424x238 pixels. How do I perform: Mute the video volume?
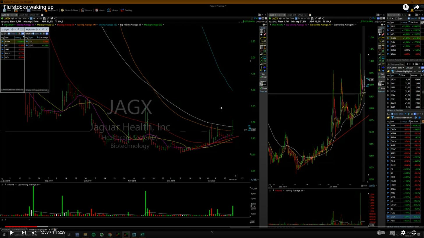[x=34, y=232]
